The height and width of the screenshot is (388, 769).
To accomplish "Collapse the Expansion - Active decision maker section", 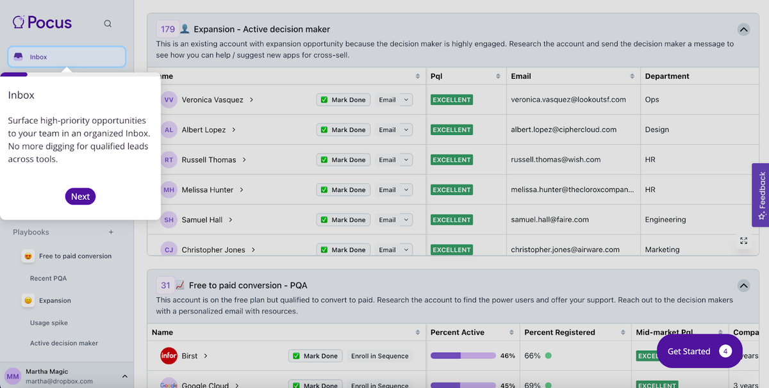I will coord(743,29).
